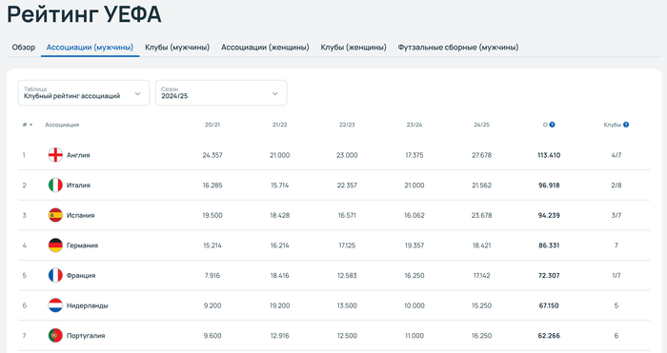667x353 pixels.
Task: Click the Germany flag icon
Action: pos(55,245)
